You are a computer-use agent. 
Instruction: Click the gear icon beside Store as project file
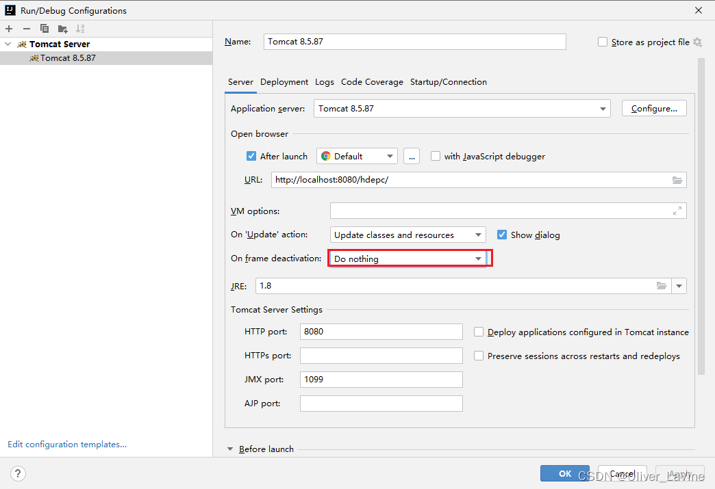pyautogui.click(x=697, y=42)
